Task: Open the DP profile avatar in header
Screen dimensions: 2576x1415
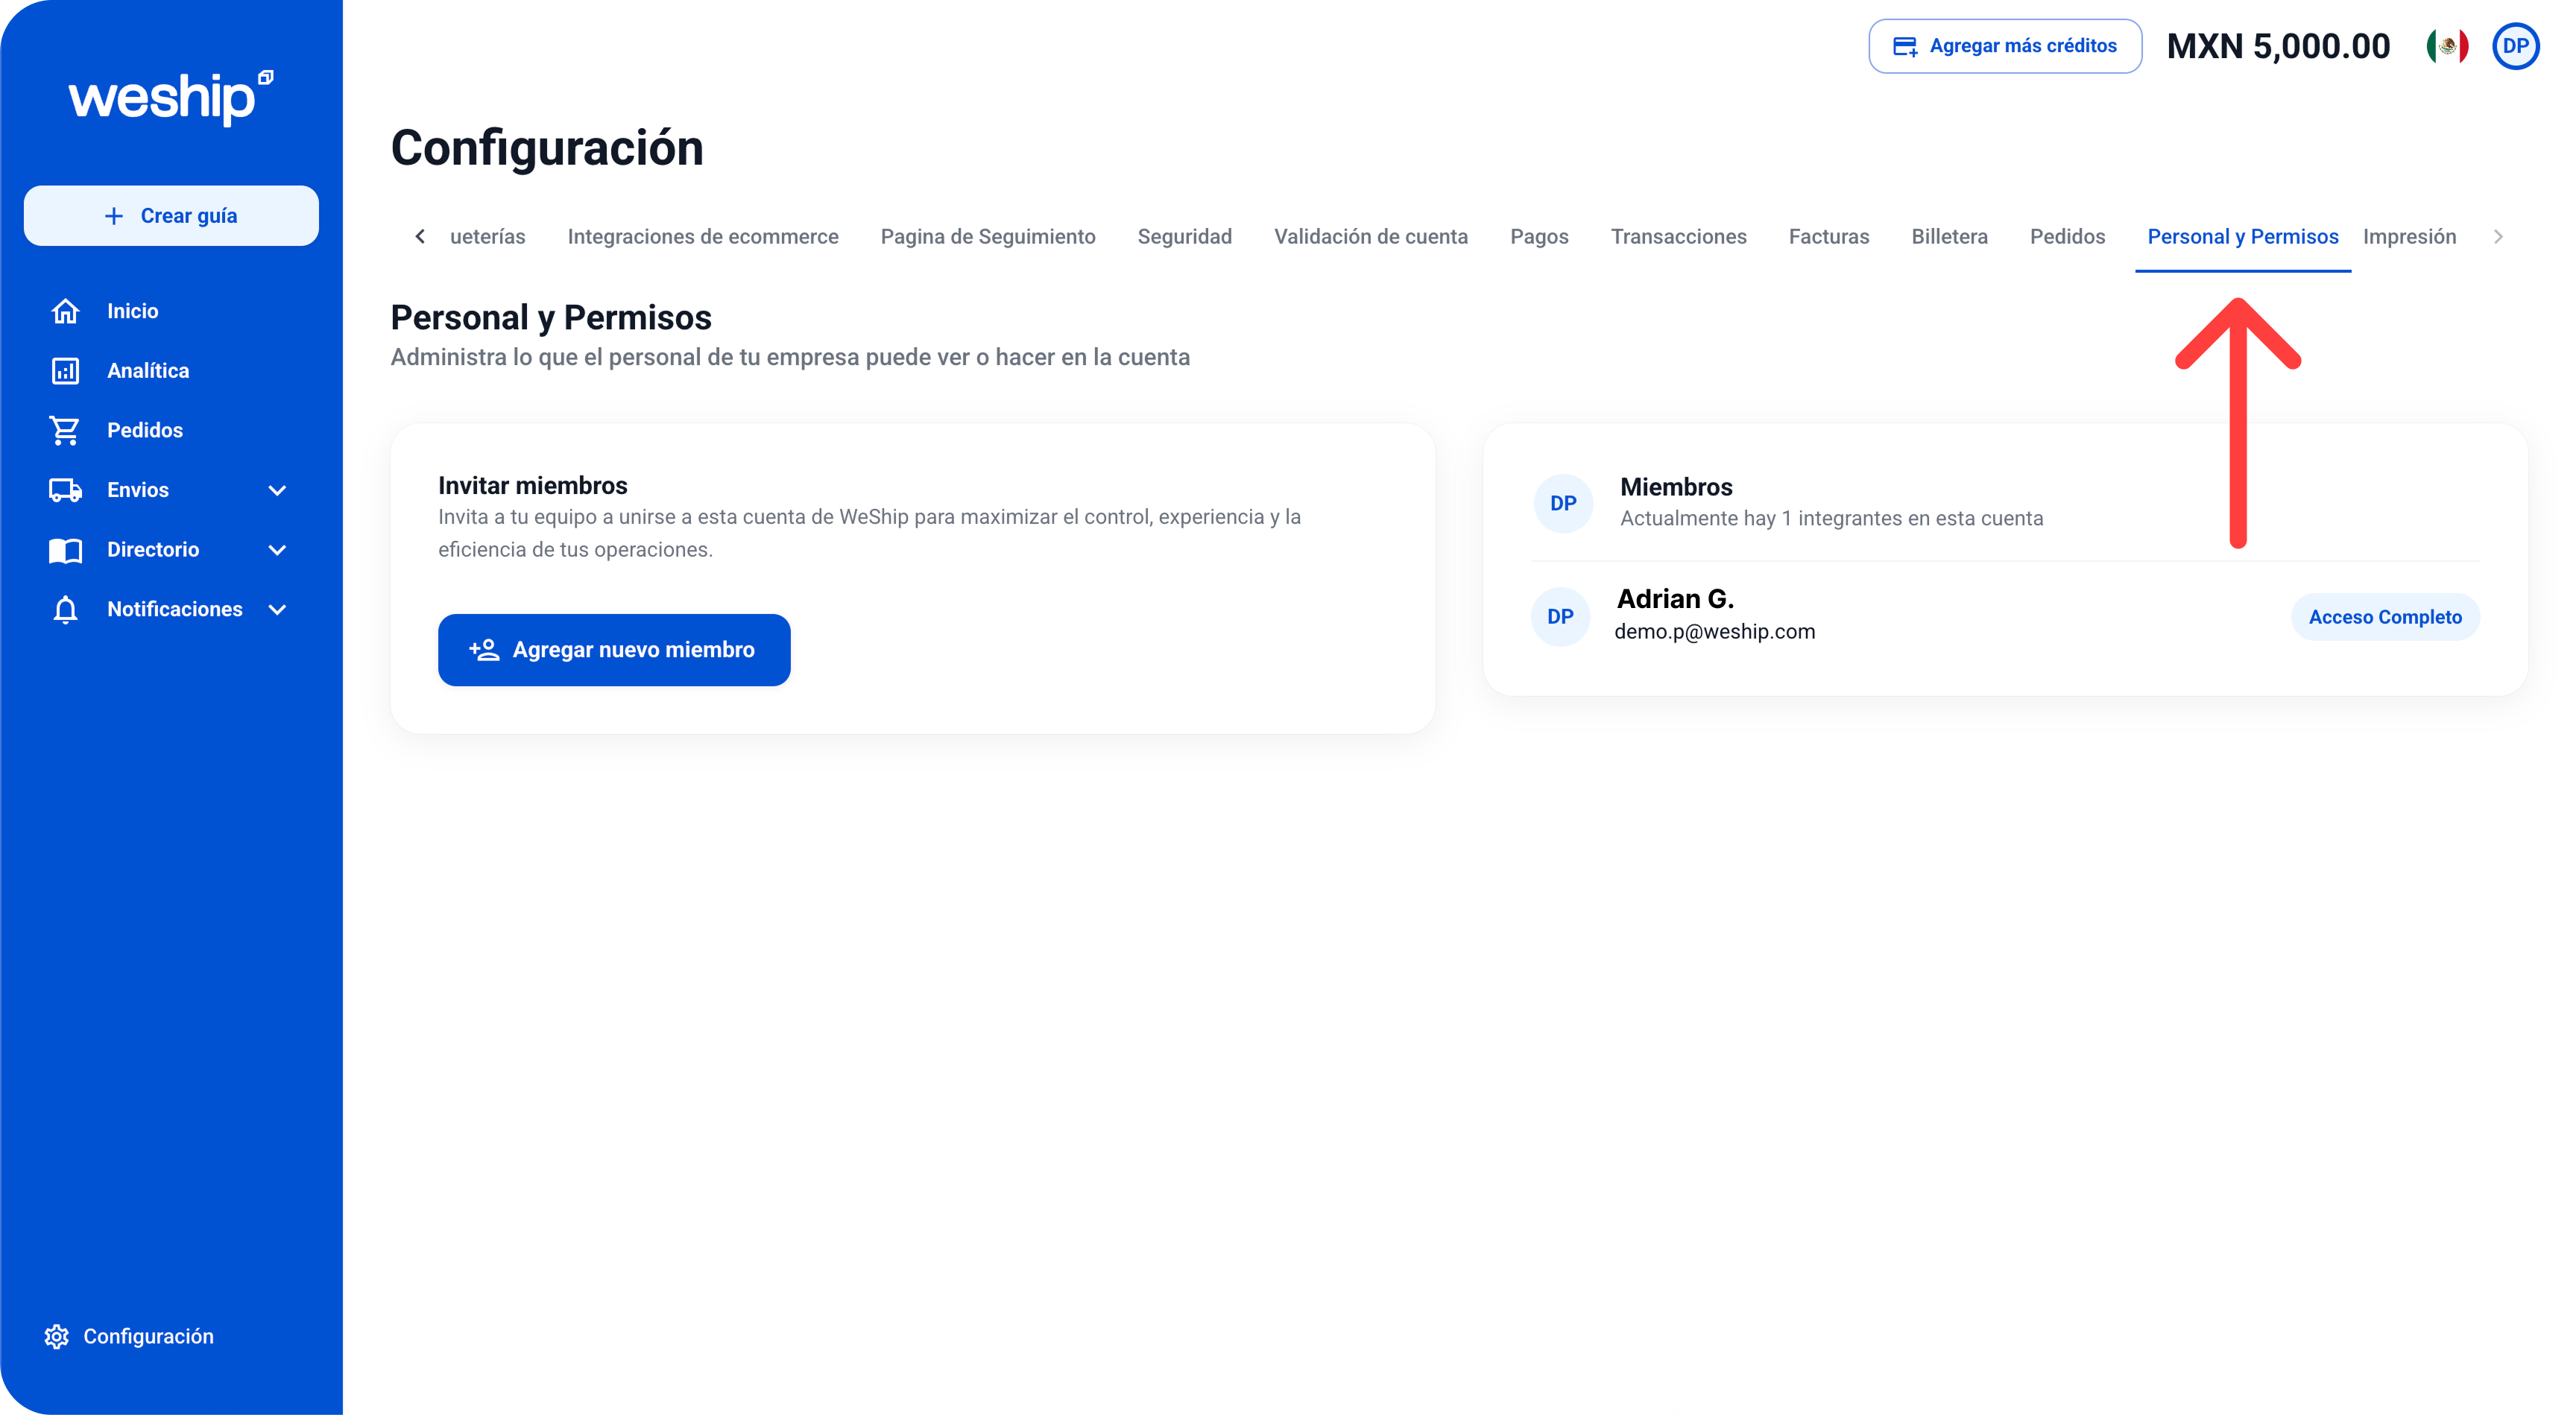Action: tap(2515, 46)
